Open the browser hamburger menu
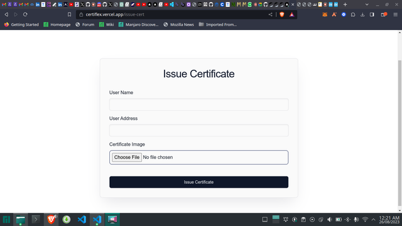The height and width of the screenshot is (226, 402). pyautogui.click(x=396, y=14)
